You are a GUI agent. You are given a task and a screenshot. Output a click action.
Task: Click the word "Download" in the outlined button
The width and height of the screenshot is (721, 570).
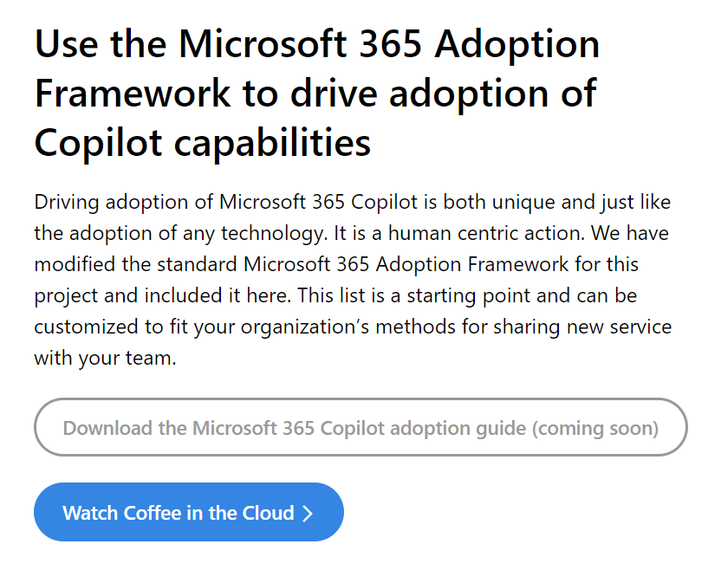[x=107, y=429]
